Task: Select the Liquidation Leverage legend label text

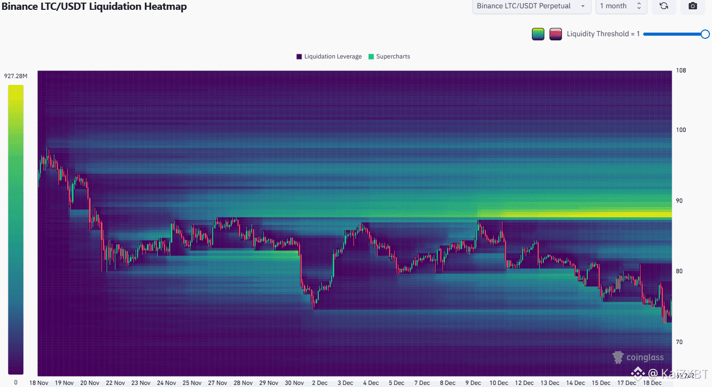Action: 333,56
